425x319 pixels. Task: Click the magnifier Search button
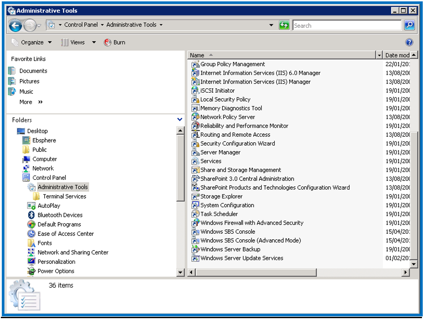pyautogui.click(x=409, y=26)
